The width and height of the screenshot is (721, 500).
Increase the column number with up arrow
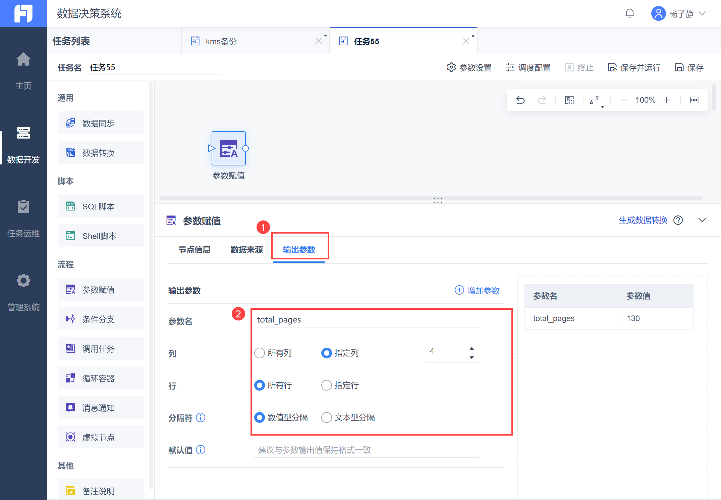point(472,348)
